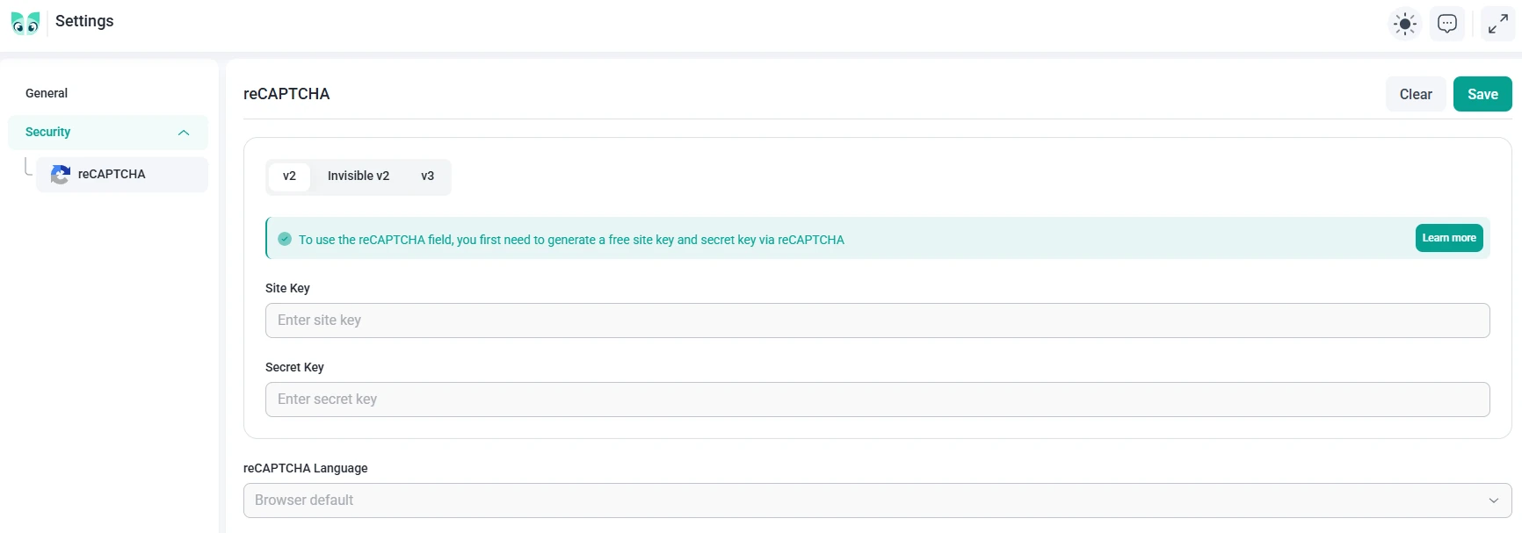Toggle the light/dark theme sun icon
1522x533 pixels.
[x=1405, y=24]
